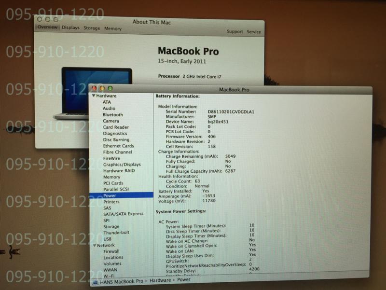
Task: Click the Processor 2 GHz Intel Core i7 text
Action: click(190, 77)
